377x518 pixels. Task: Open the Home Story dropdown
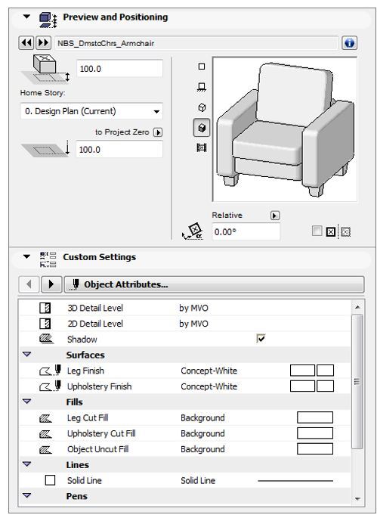coord(91,111)
